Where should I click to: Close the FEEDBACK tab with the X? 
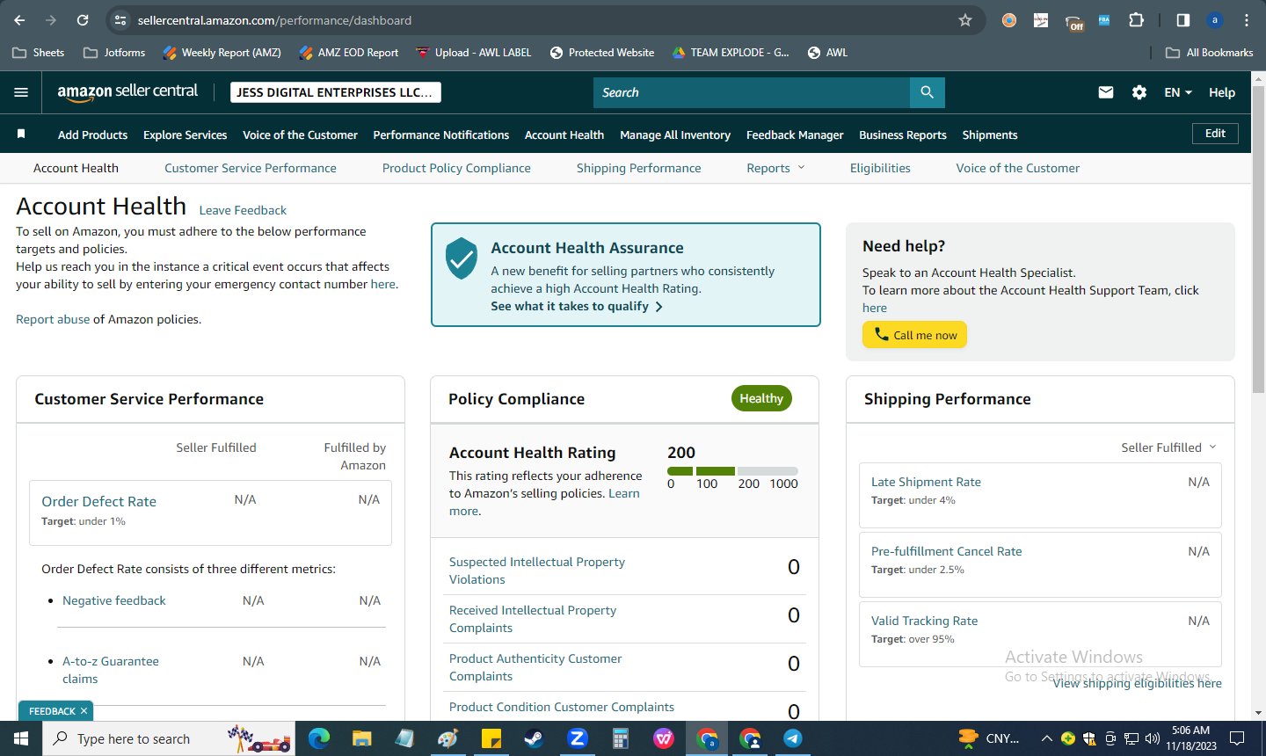click(x=84, y=711)
